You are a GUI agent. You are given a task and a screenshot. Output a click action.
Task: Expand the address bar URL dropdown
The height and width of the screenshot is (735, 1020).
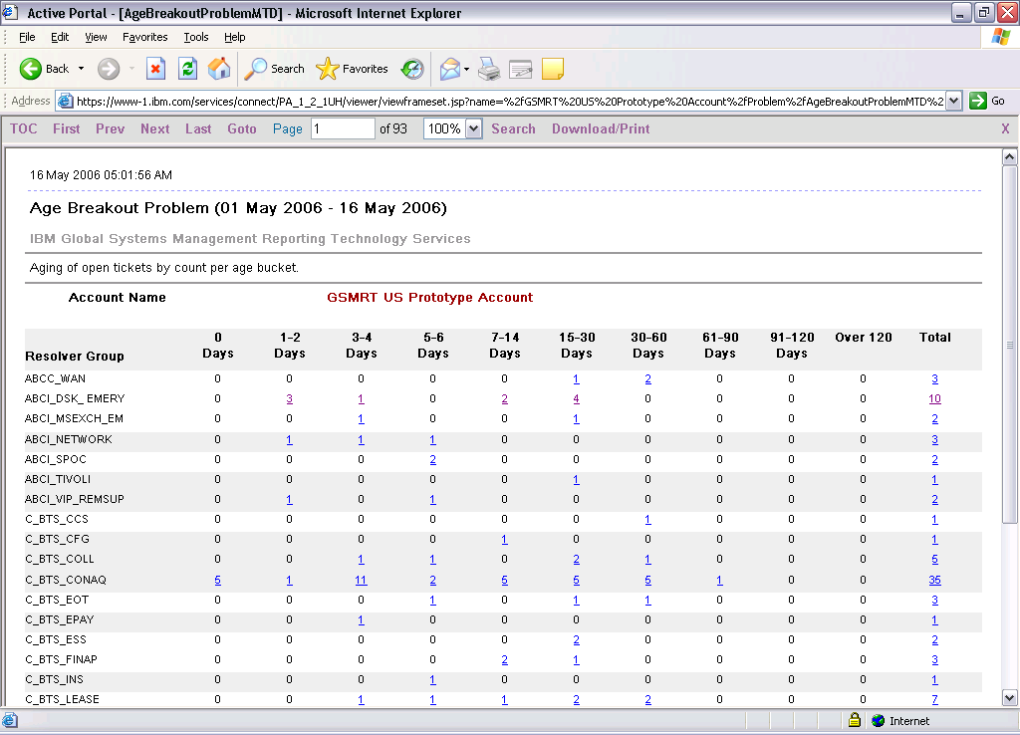coord(953,101)
